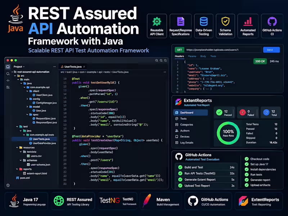Image resolution: width=288 pixels, height=216 pixels.
Task: Click the 100% Pass Rate progress ring
Action: click(228, 133)
